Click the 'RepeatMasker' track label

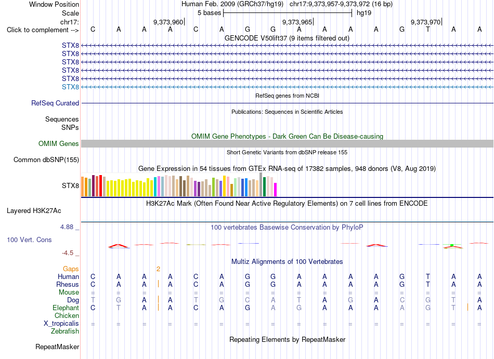point(57,347)
